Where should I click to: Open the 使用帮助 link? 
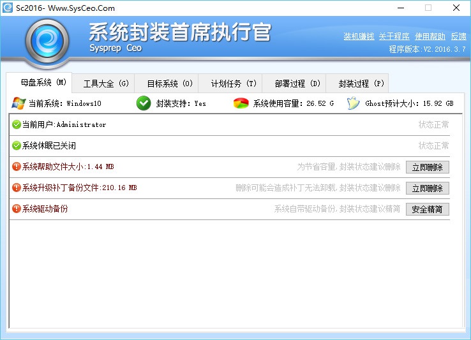(x=430, y=36)
